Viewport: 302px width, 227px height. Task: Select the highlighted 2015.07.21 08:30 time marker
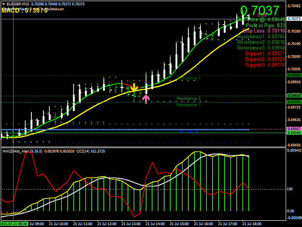14,224
